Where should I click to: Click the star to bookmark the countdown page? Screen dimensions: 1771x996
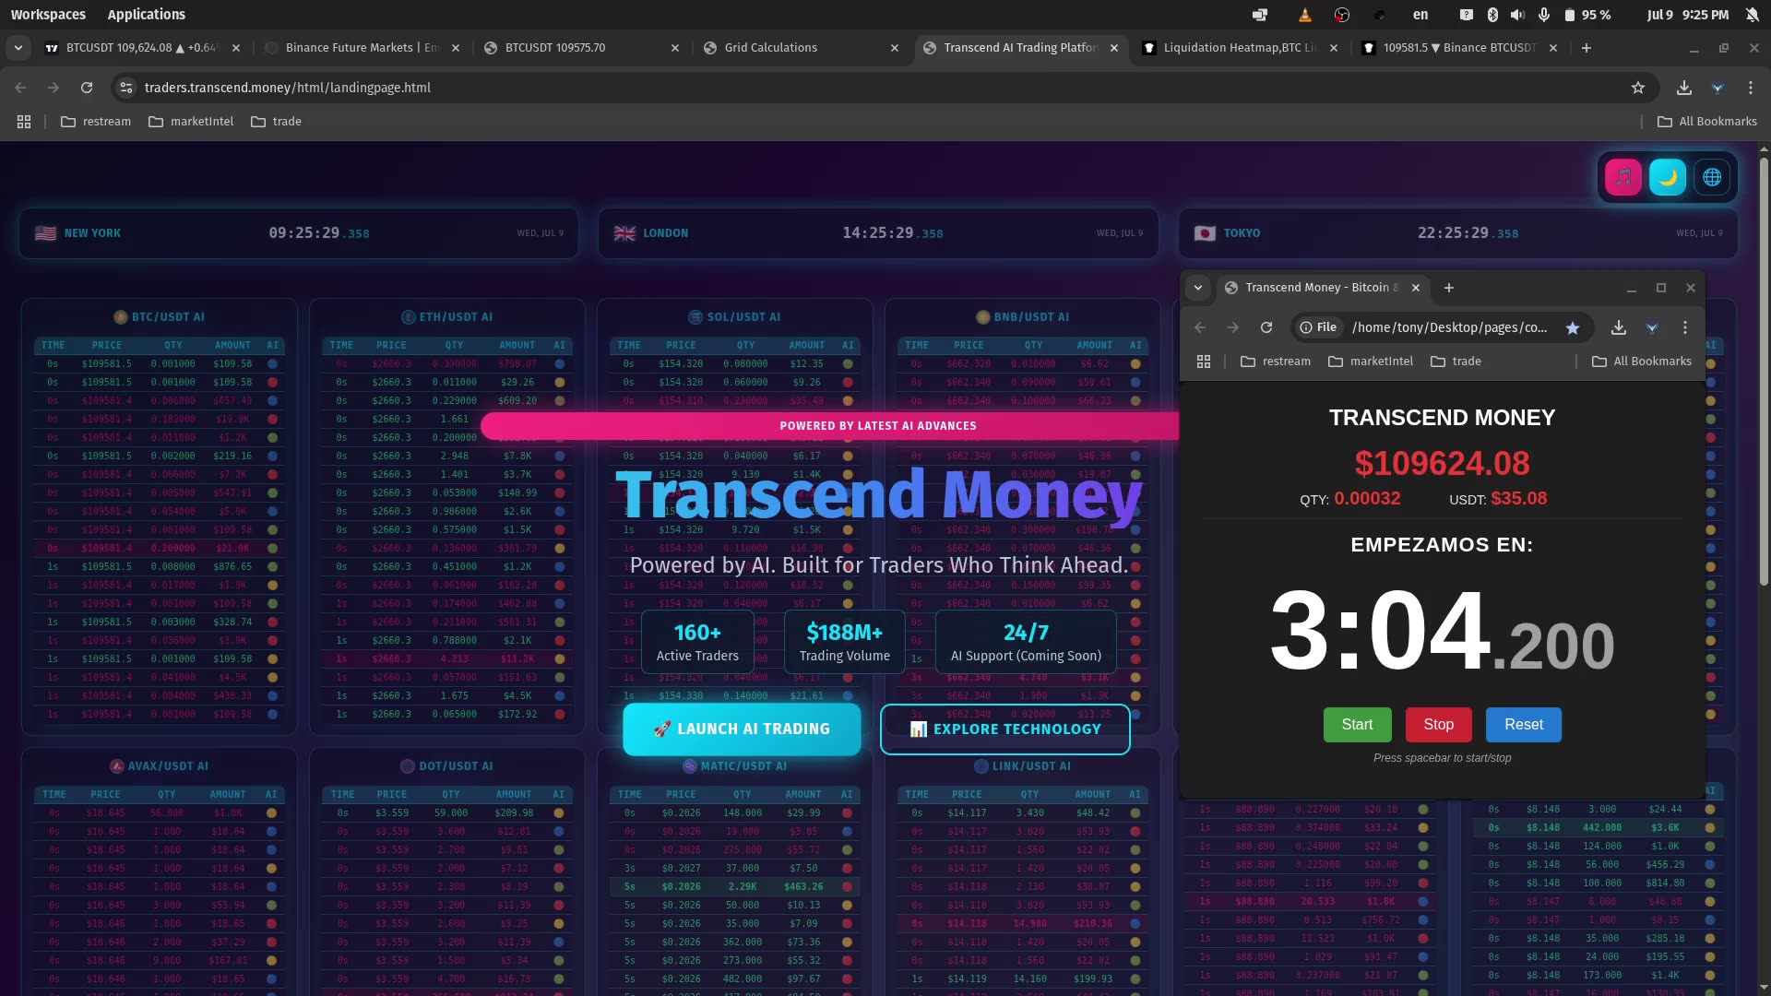pyautogui.click(x=1573, y=327)
